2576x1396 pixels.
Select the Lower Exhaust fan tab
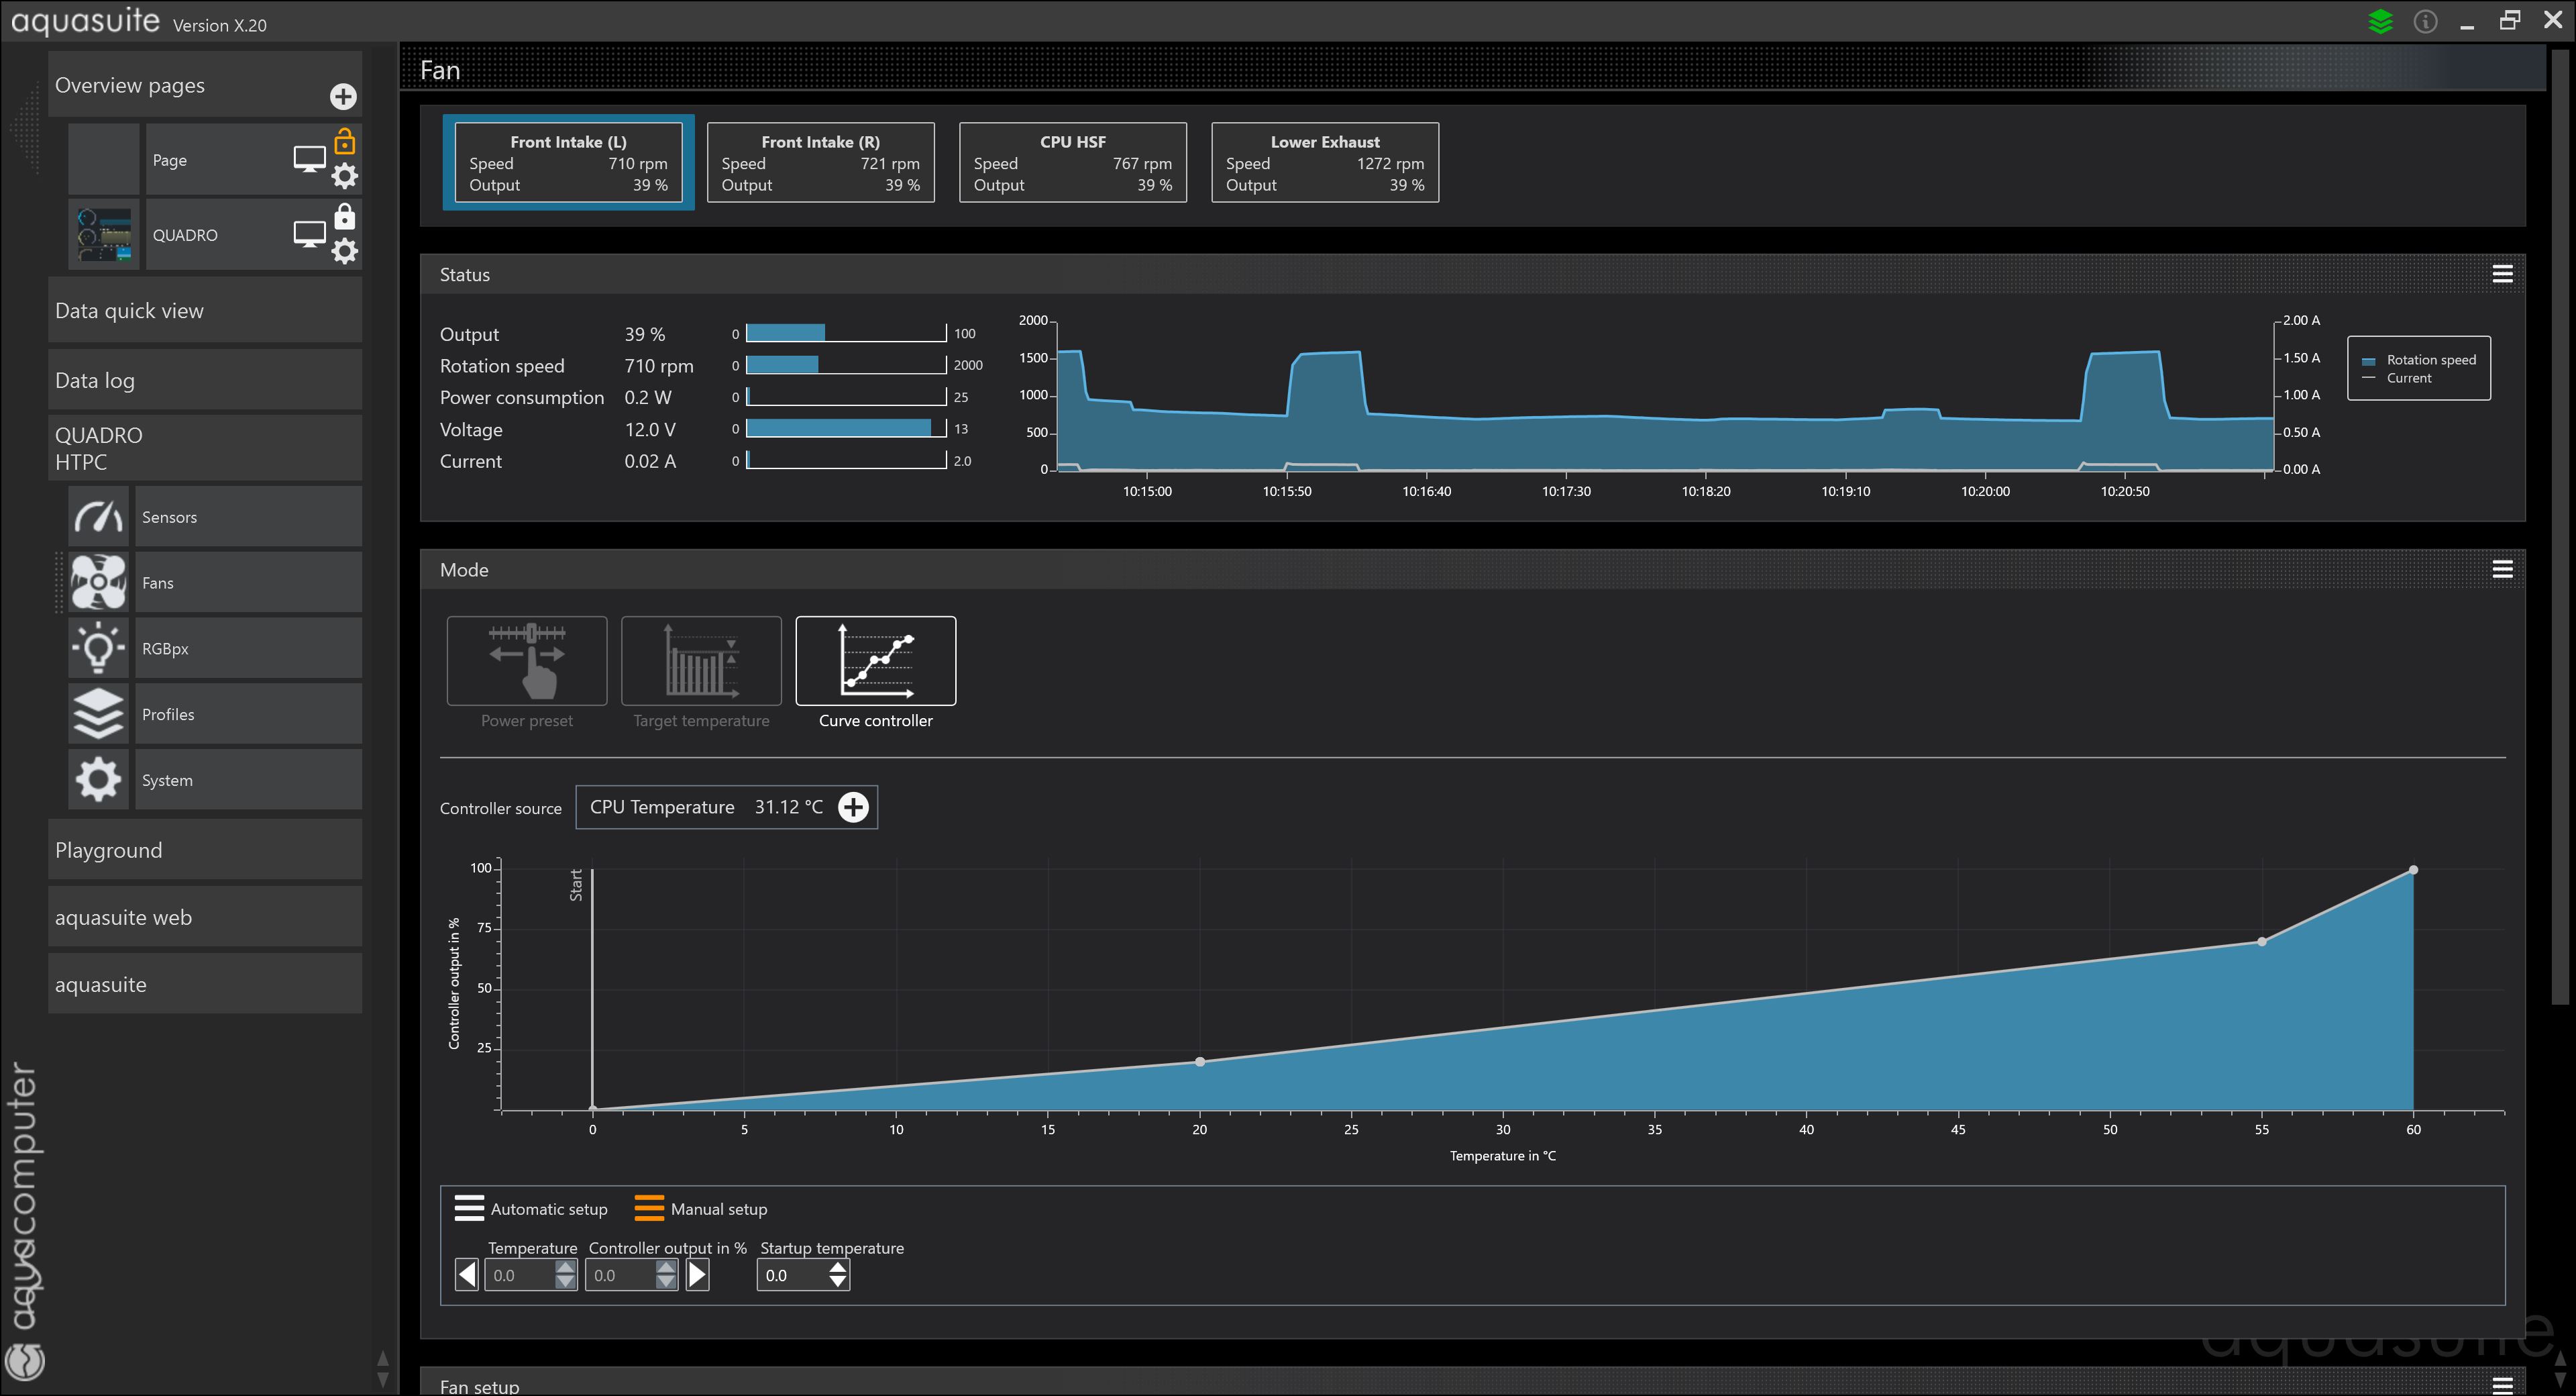tap(1324, 162)
